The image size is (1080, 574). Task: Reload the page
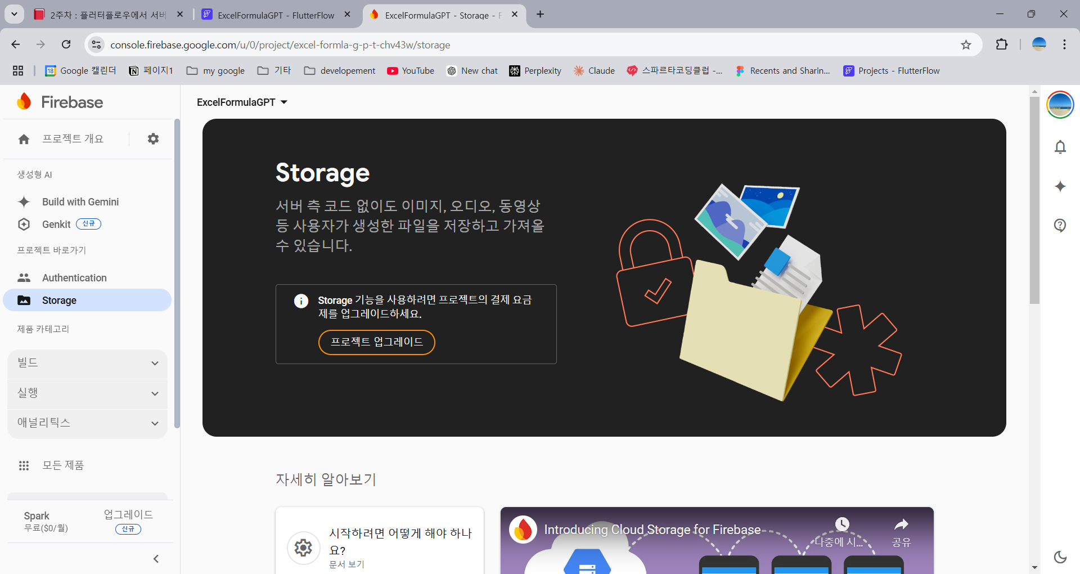[66, 44]
